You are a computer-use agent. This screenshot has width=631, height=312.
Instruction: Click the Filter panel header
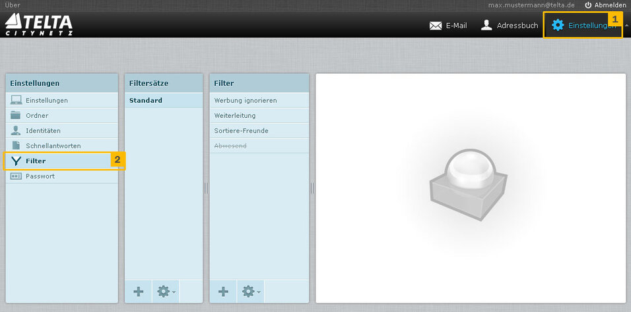click(259, 84)
